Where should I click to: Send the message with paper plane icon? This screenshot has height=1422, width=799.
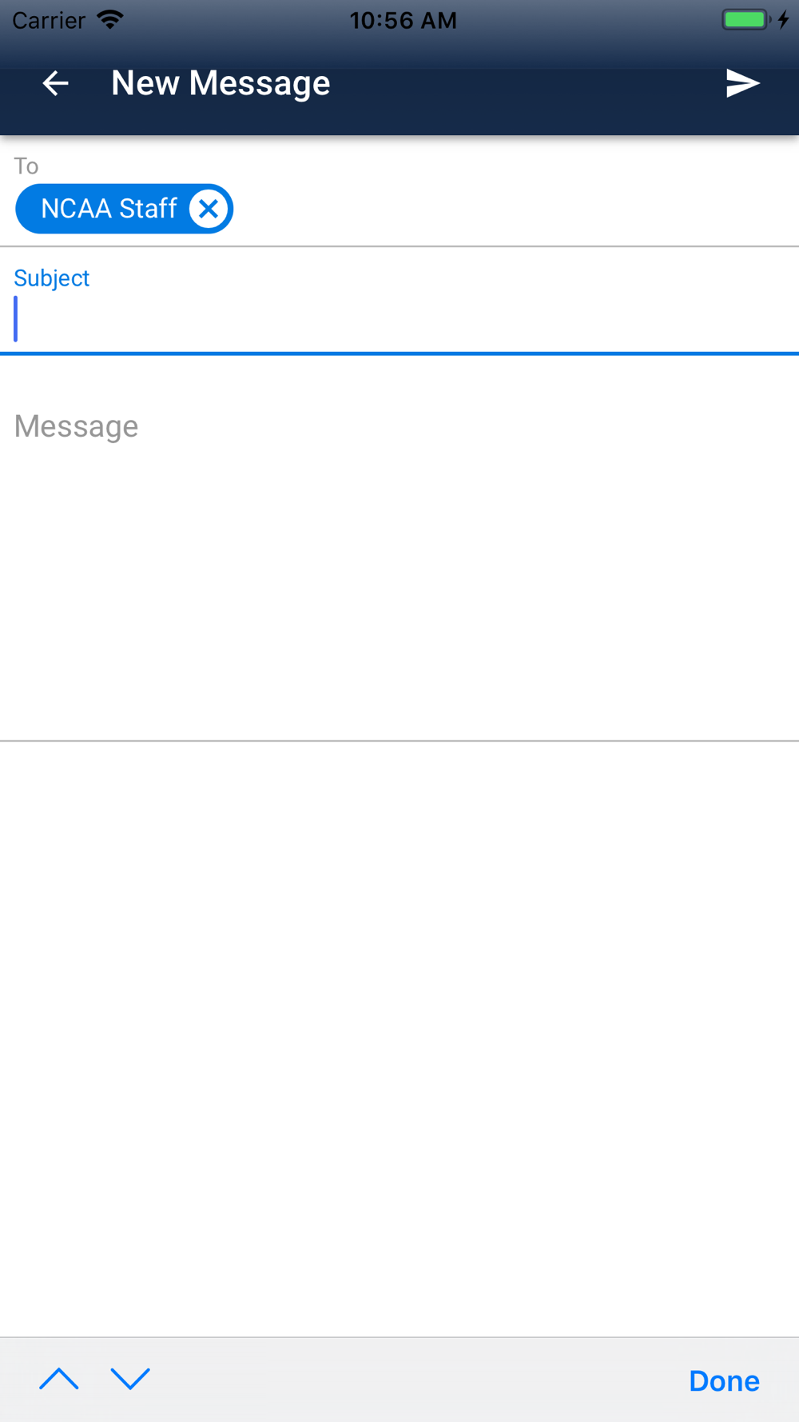[x=742, y=83]
